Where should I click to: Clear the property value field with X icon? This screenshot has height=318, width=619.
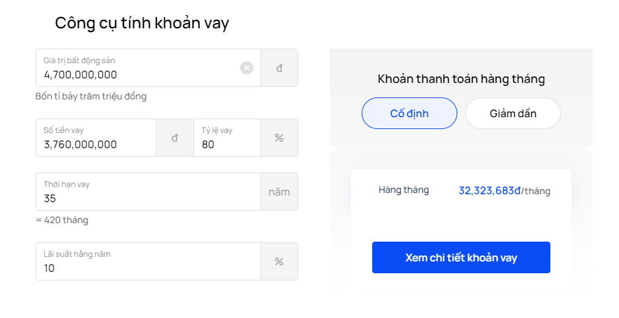[x=247, y=68]
